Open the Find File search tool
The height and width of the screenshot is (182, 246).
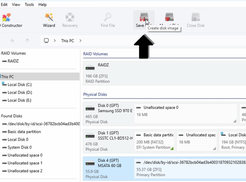(x=108, y=20)
